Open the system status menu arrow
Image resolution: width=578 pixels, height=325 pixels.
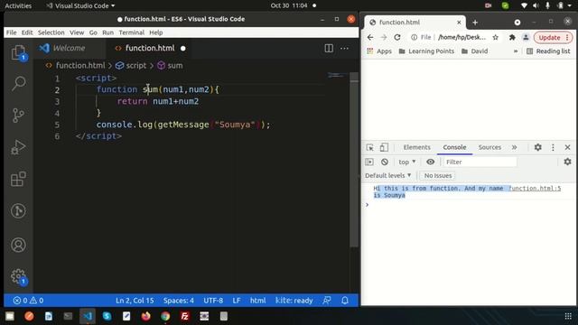coord(569,5)
